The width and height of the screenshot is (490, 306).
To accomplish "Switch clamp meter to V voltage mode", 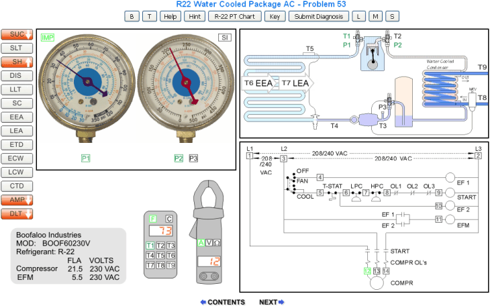I will [209, 243].
